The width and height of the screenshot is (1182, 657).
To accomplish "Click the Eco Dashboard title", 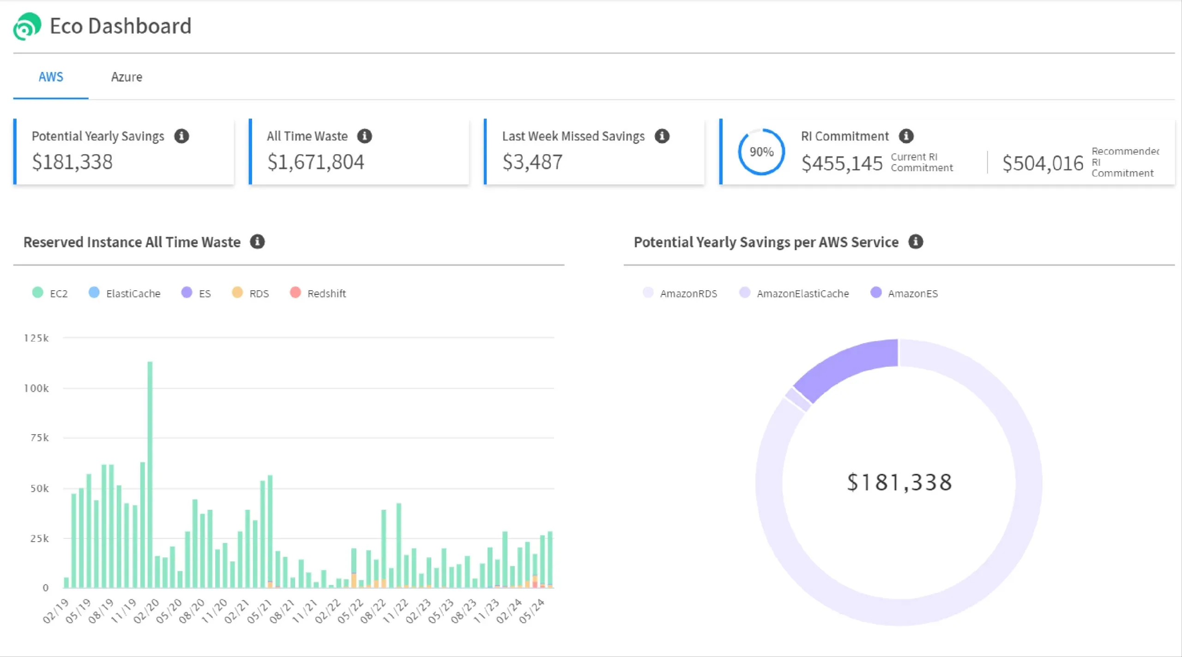I will point(121,26).
